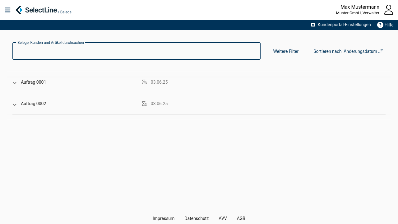Focus the Belege search field
Image resolution: width=398 pixels, height=224 pixels.
click(x=136, y=52)
